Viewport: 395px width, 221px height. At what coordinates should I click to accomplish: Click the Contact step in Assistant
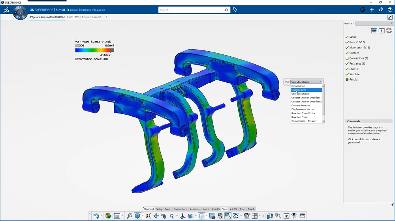pos(354,53)
